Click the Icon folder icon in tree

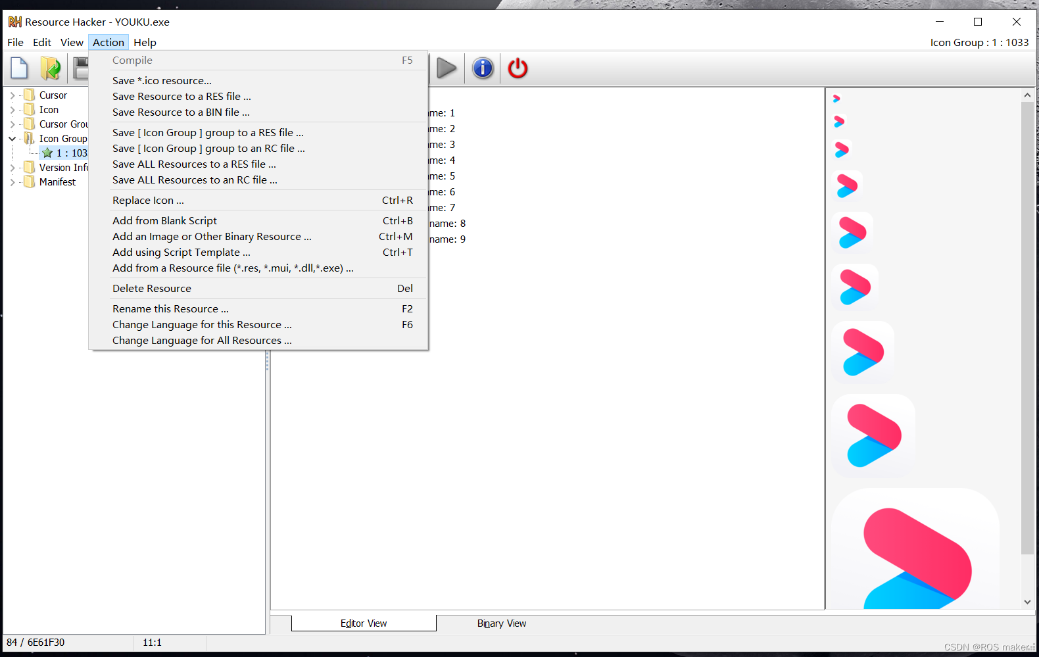pyautogui.click(x=29, y=109)
